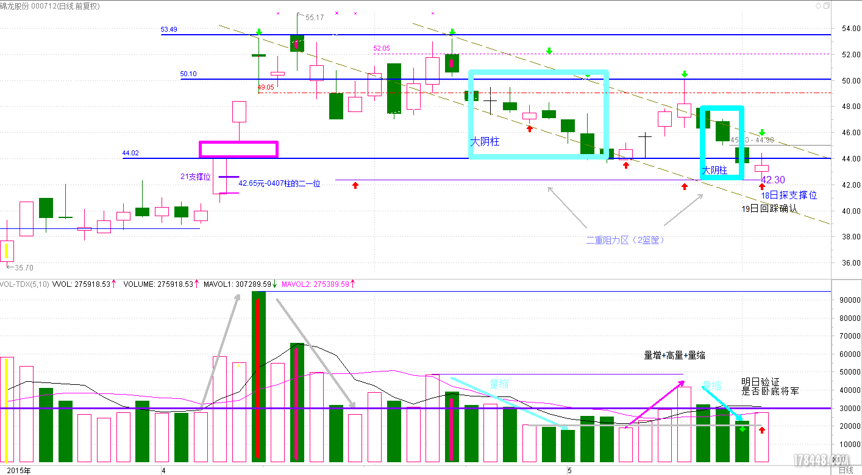This screenshot has height=475, width=862.
Task: Click the 54.00 price axis label
Action: click(x=850, y=29)
